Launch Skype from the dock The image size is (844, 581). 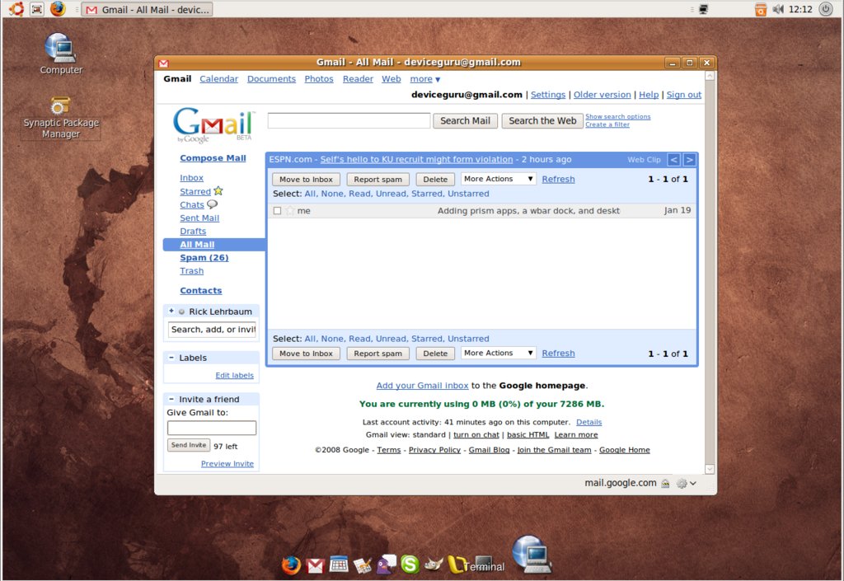click(x=410, y=565)
